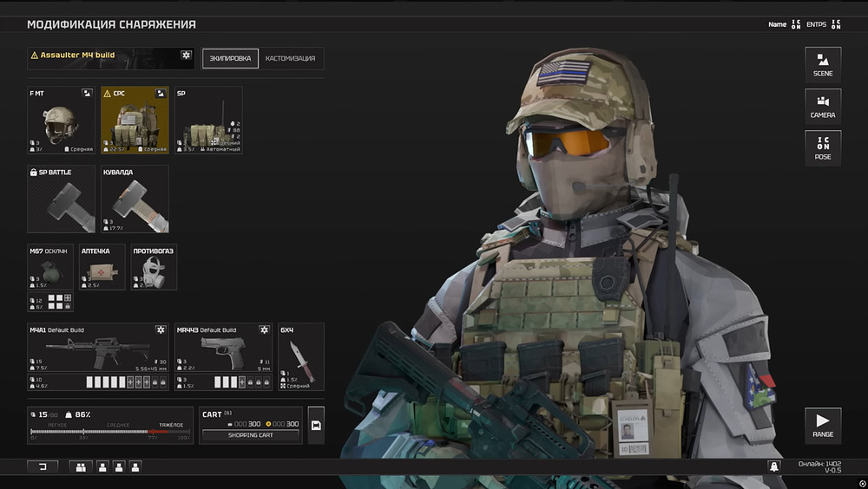Toggle the image icon on CPC vest slot
Screen dimensions: 868x489
coord(161,93)
